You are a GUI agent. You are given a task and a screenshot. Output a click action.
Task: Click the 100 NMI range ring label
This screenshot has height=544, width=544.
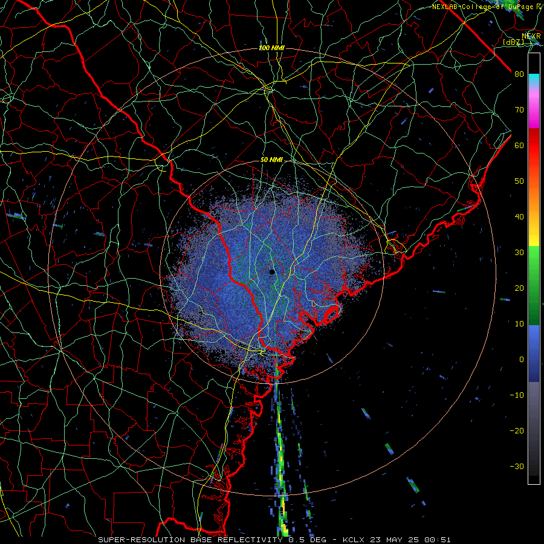click(x=271, y=48)
